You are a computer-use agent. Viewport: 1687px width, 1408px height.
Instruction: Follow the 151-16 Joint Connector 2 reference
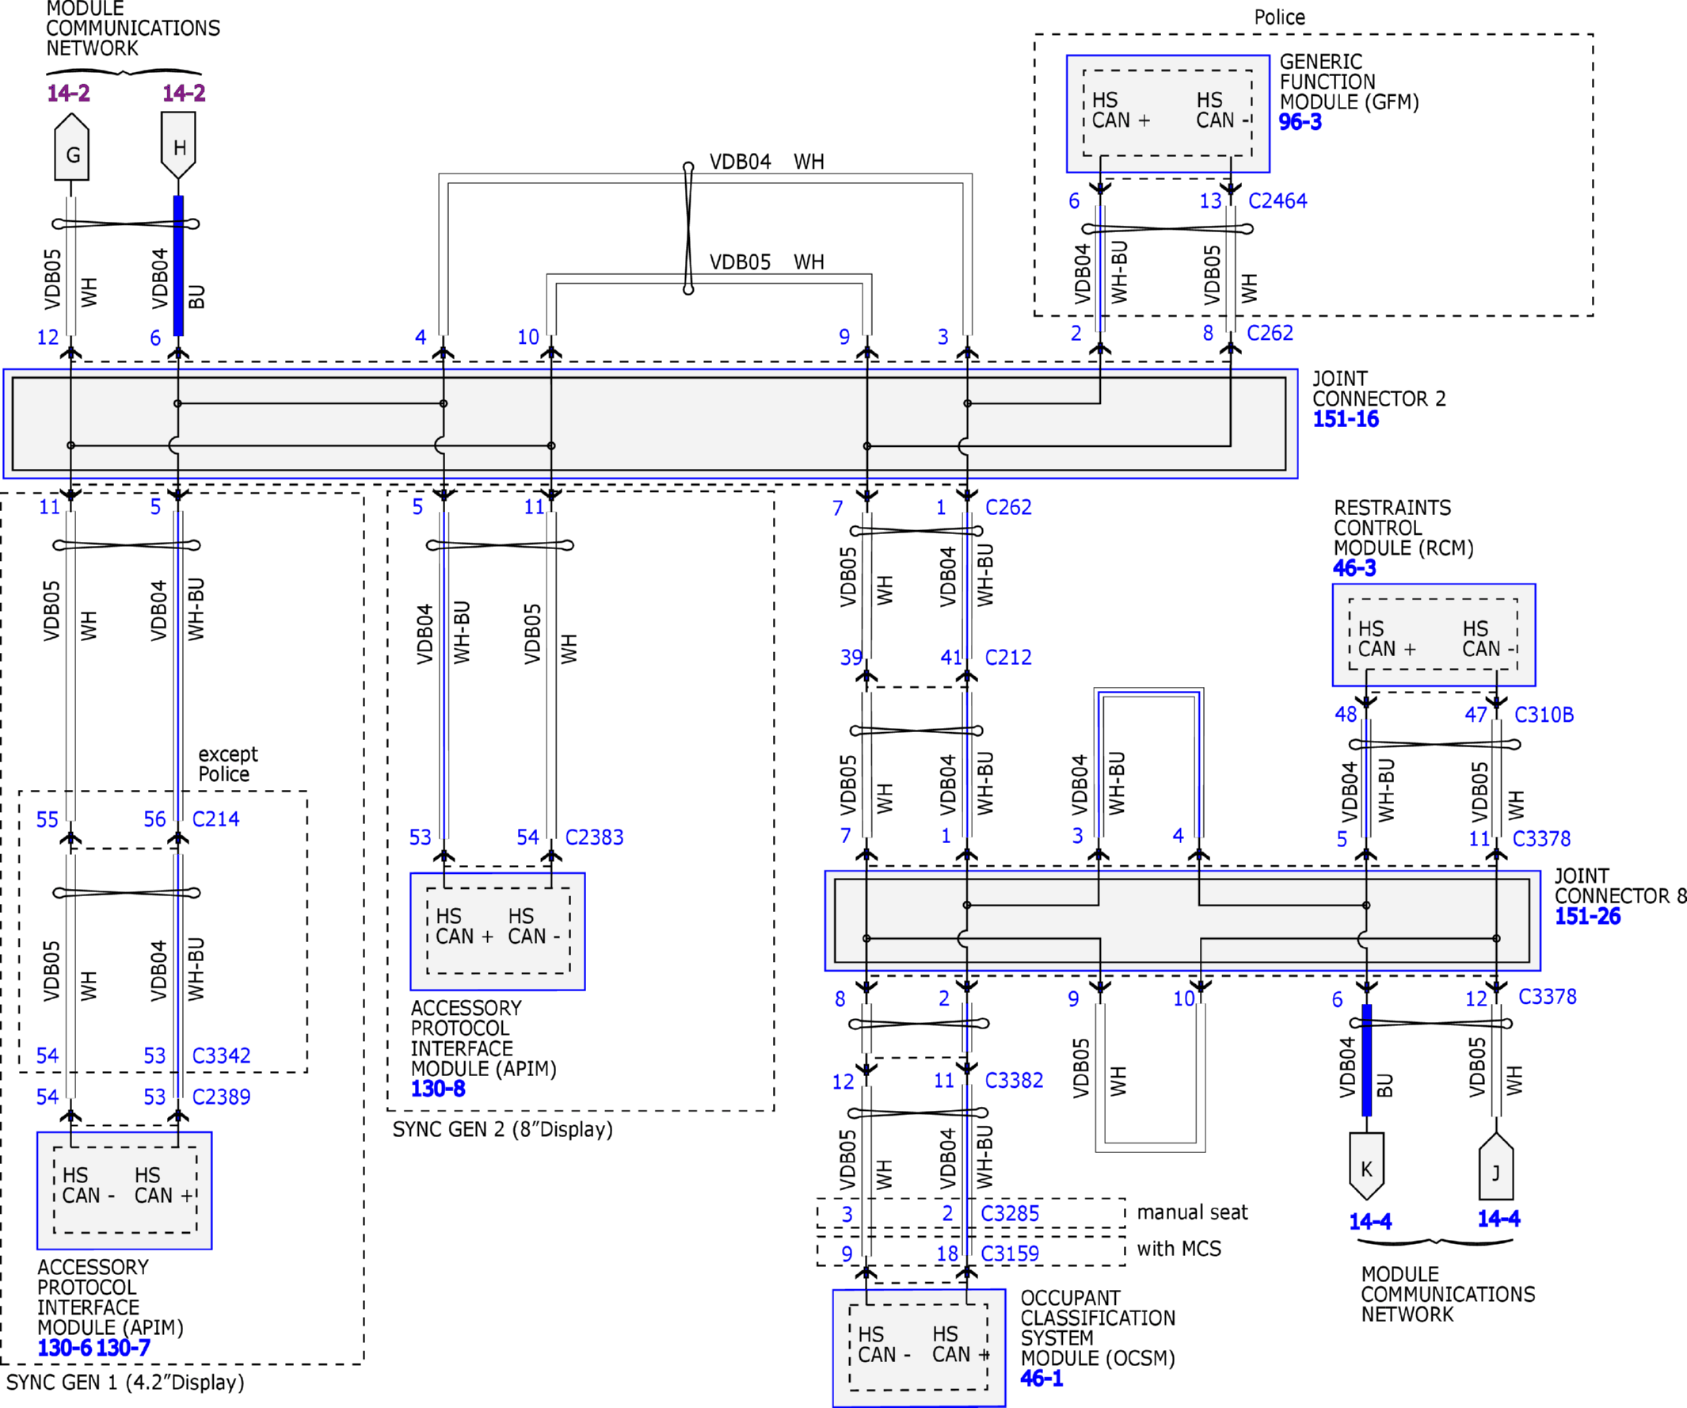pyautogui.click(x=1346, y=418)
